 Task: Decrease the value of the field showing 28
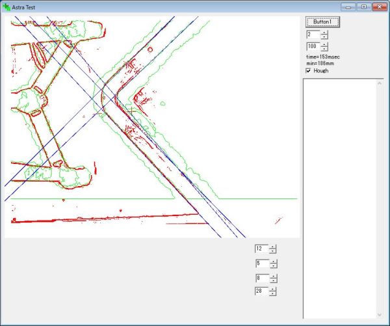[x=272, y=293]
